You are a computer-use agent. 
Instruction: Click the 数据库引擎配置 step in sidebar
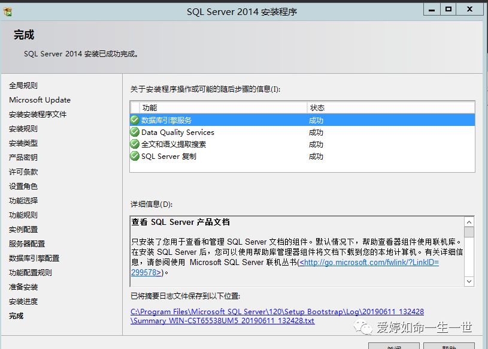tap(34, 258)
